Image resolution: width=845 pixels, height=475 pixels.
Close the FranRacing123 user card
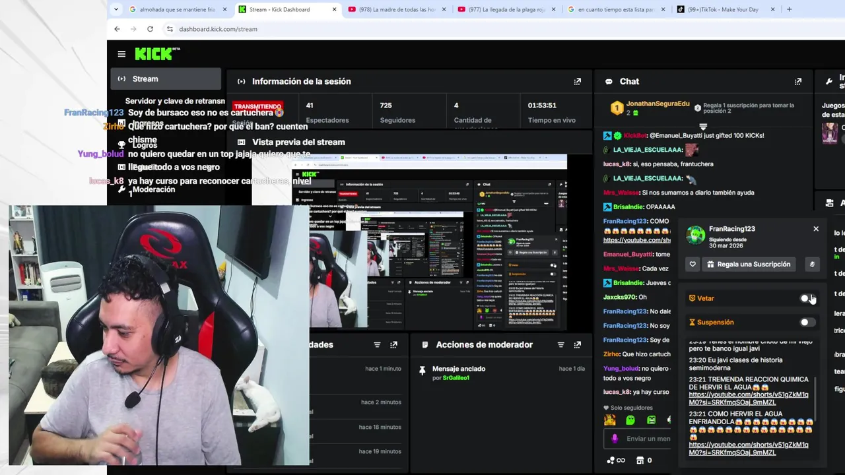tap(816, 229)
